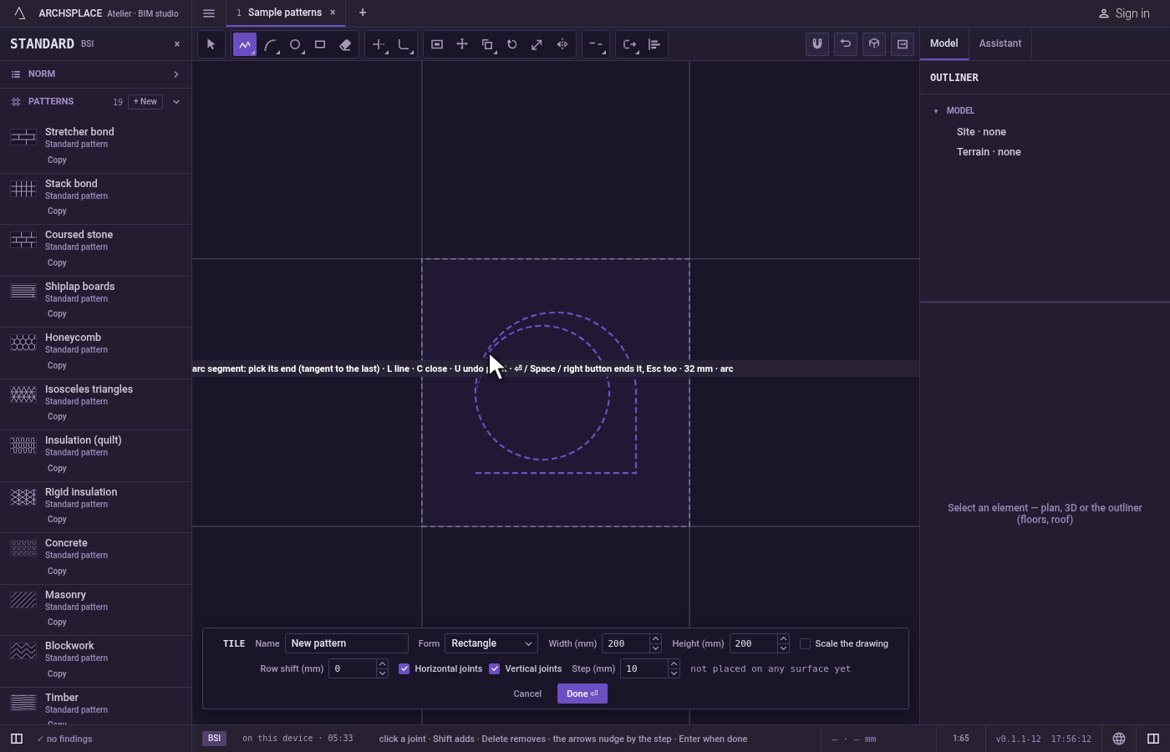Add a new tab with plus
This screenshot has width=1170, height=752.
[x=363, y=13]
